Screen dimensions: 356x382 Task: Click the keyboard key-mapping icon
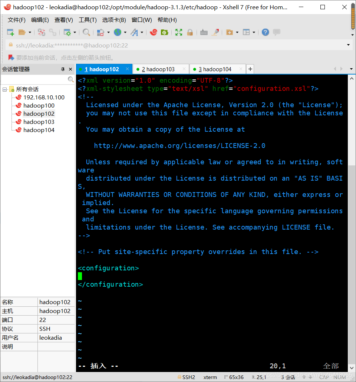(x=204, y=32)
